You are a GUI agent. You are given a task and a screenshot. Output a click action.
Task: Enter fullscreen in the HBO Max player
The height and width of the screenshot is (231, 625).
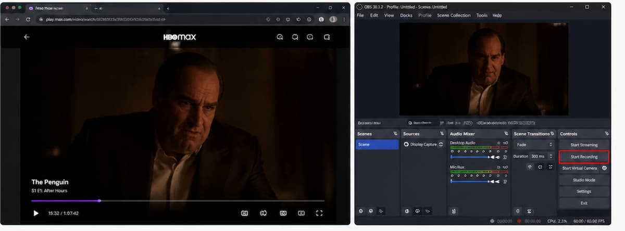click(320, 213)
